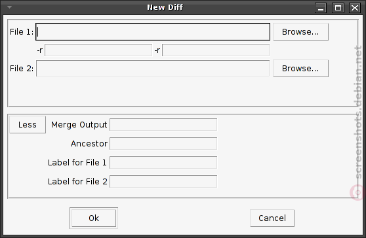Viewport: 366px width, 238px height.
Task: Click the Ancestor label text
Action: [x=89, y=144]
